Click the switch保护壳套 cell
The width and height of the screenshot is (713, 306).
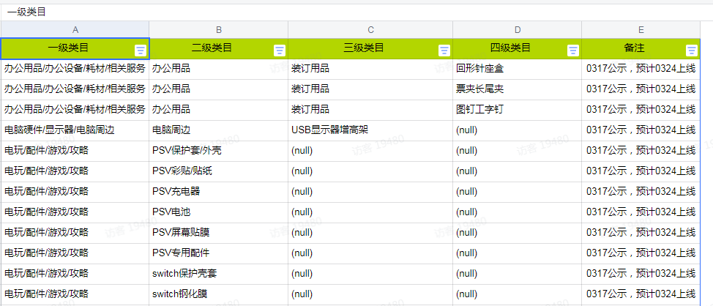point(219,274)
